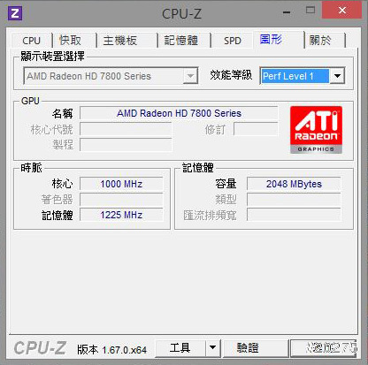Switch to the SPD tab

point(233,41)
